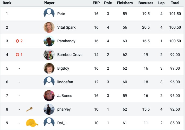Click the wooden spoon icon next to pharvey
The image size is (185, 130).
point(30,109)
